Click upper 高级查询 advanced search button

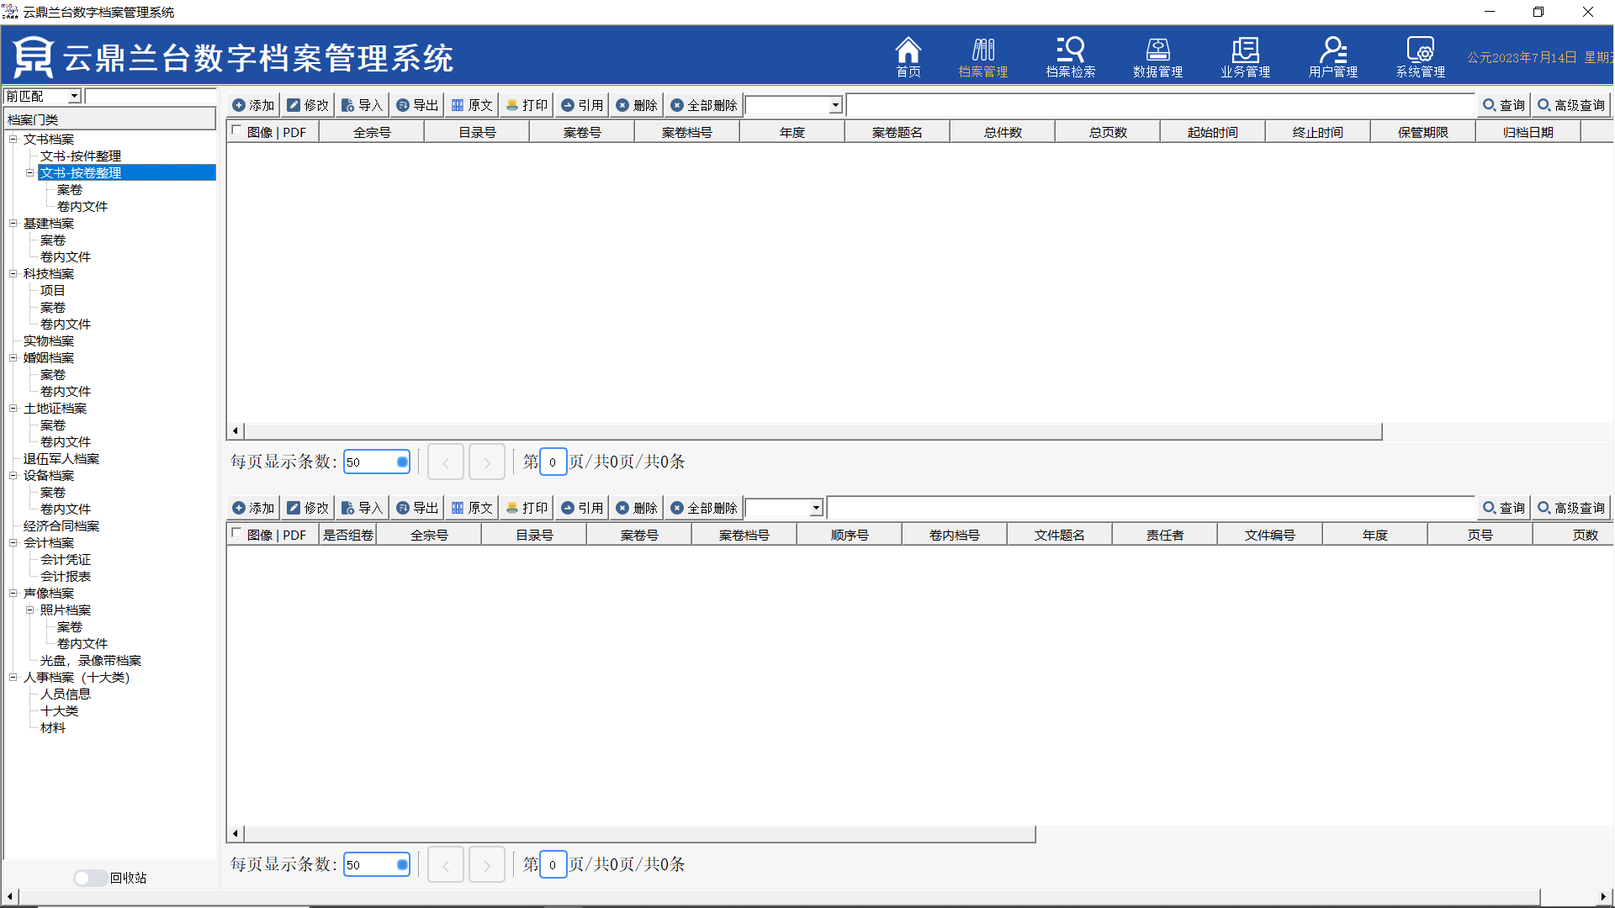[1570, 105]
